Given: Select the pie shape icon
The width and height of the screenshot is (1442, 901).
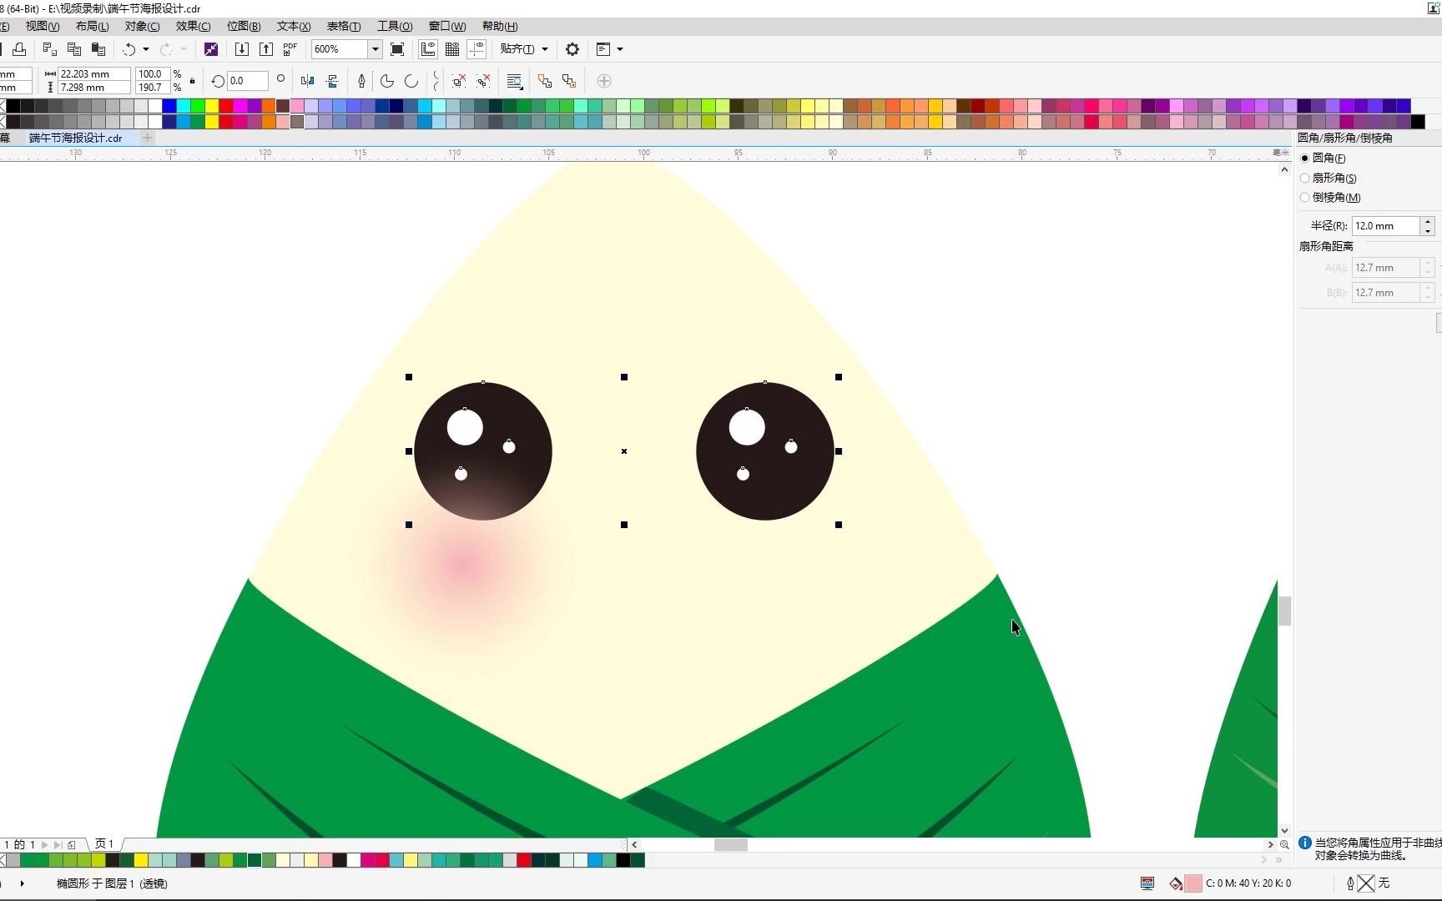Looking at the screenshot, I should click(387, 81).
